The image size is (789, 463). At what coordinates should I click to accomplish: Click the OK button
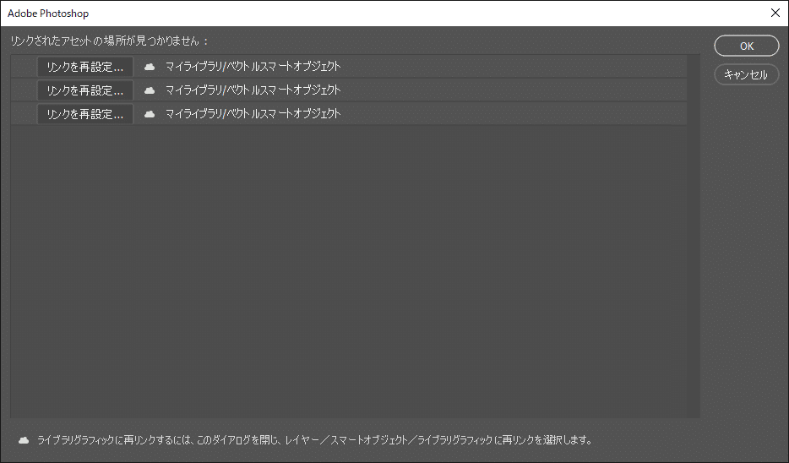pyautogui.click(x=746, y=46)
